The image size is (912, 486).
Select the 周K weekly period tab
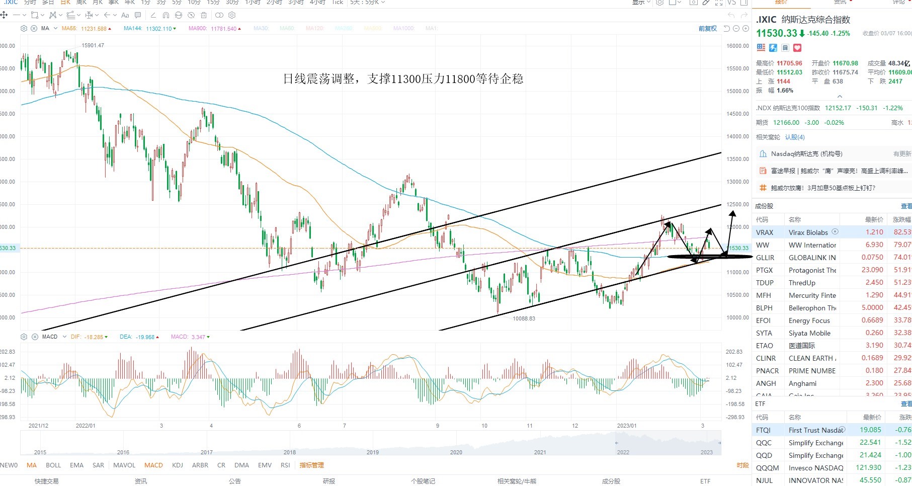[81, 3]
